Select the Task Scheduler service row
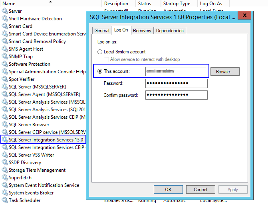Viewport: 268px width, 204px height. click(x=44, y=200)
